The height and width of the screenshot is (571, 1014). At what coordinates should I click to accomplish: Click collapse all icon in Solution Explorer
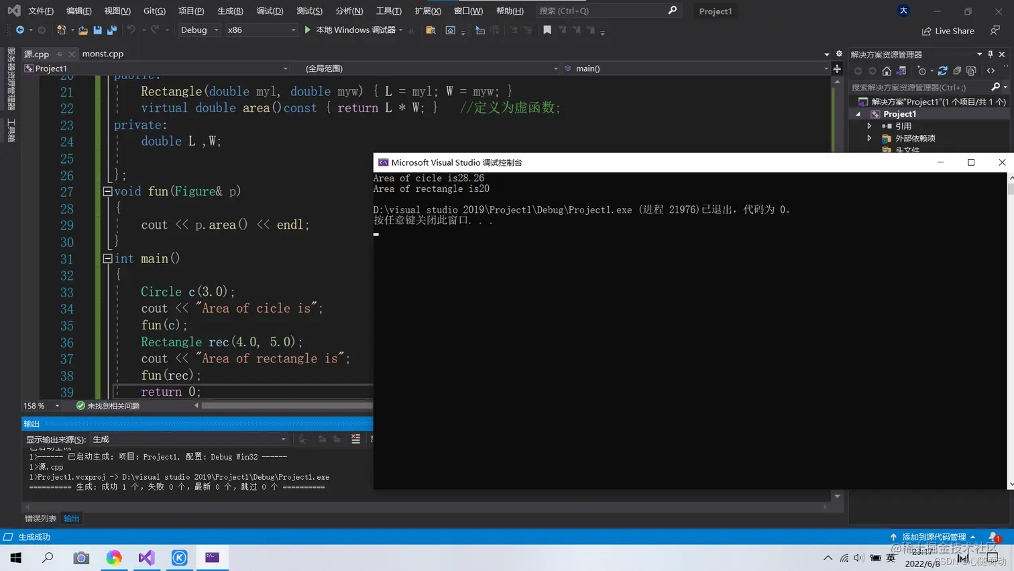[957, 70]
